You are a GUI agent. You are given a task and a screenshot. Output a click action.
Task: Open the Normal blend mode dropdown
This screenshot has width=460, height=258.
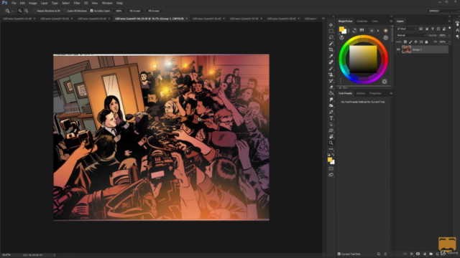point(411,35)
